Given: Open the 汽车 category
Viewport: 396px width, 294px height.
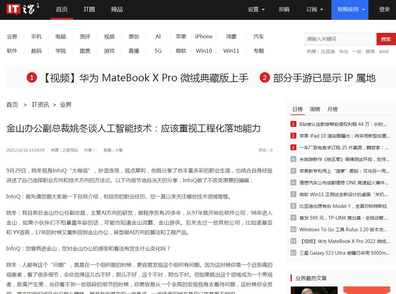Looking at the screenshot, I should coord(259,37).
